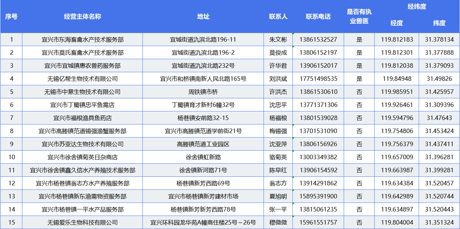Click the 序号 column header
The width and height of the screenshot is (460, 229).
pos(11,17)
